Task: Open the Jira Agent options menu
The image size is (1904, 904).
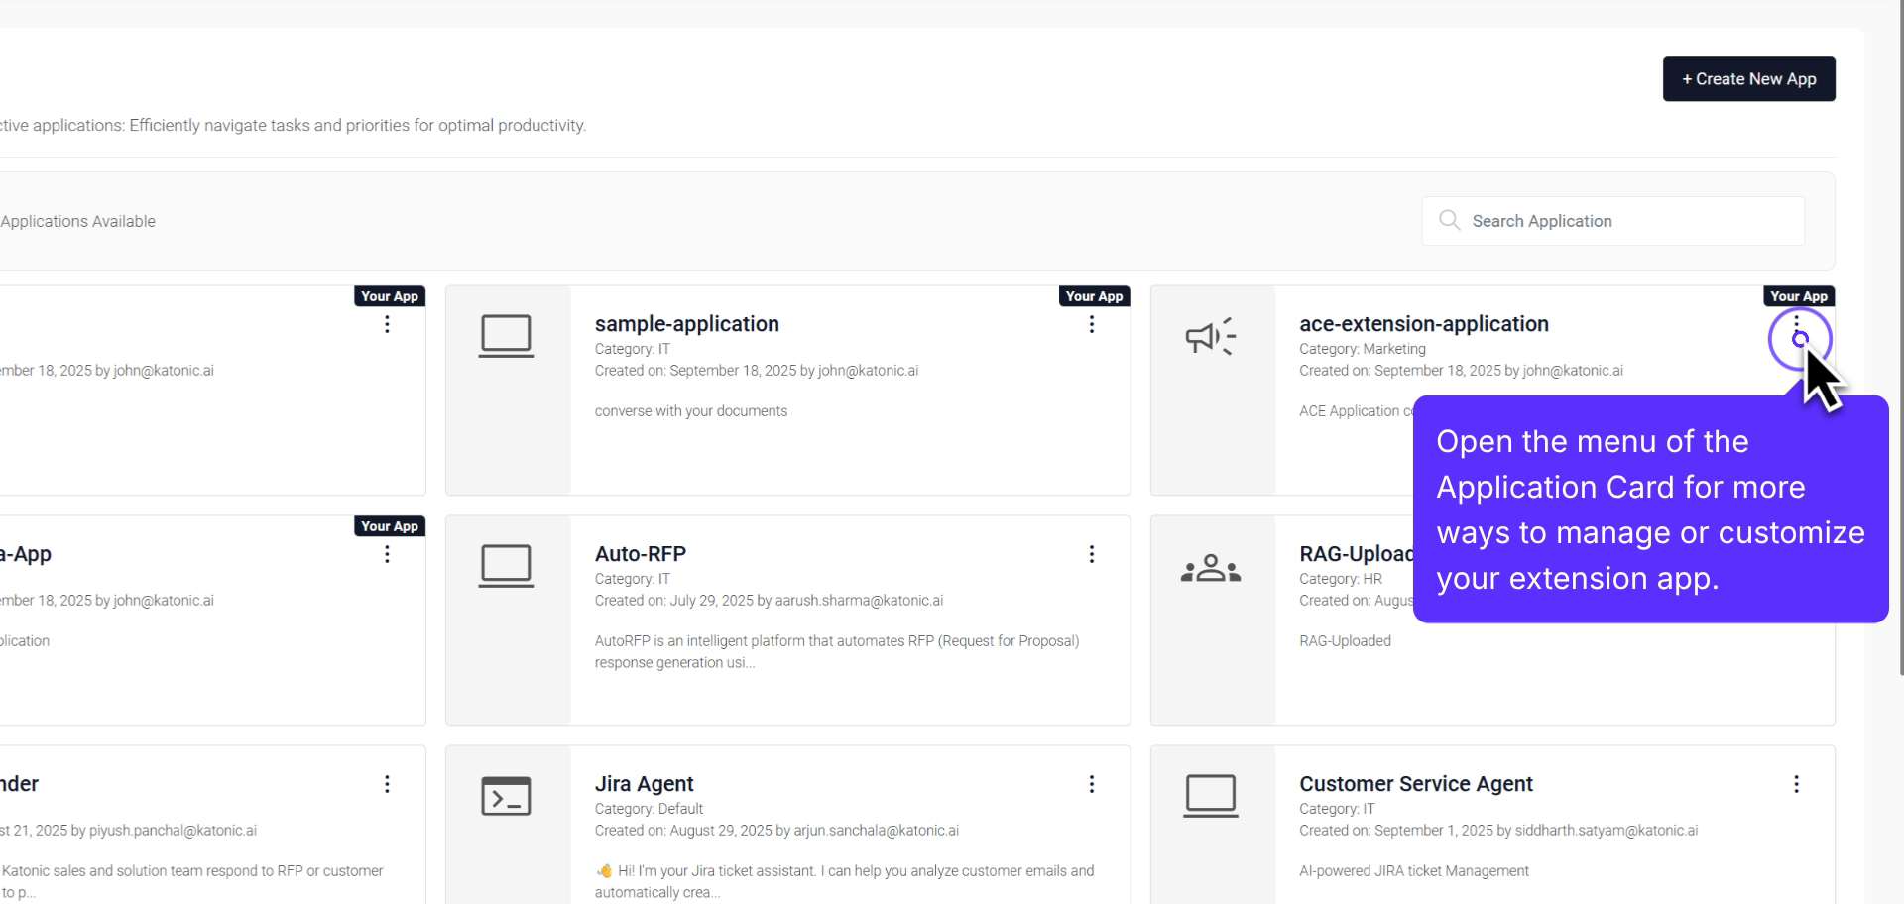Action: tap(1091, 784)
